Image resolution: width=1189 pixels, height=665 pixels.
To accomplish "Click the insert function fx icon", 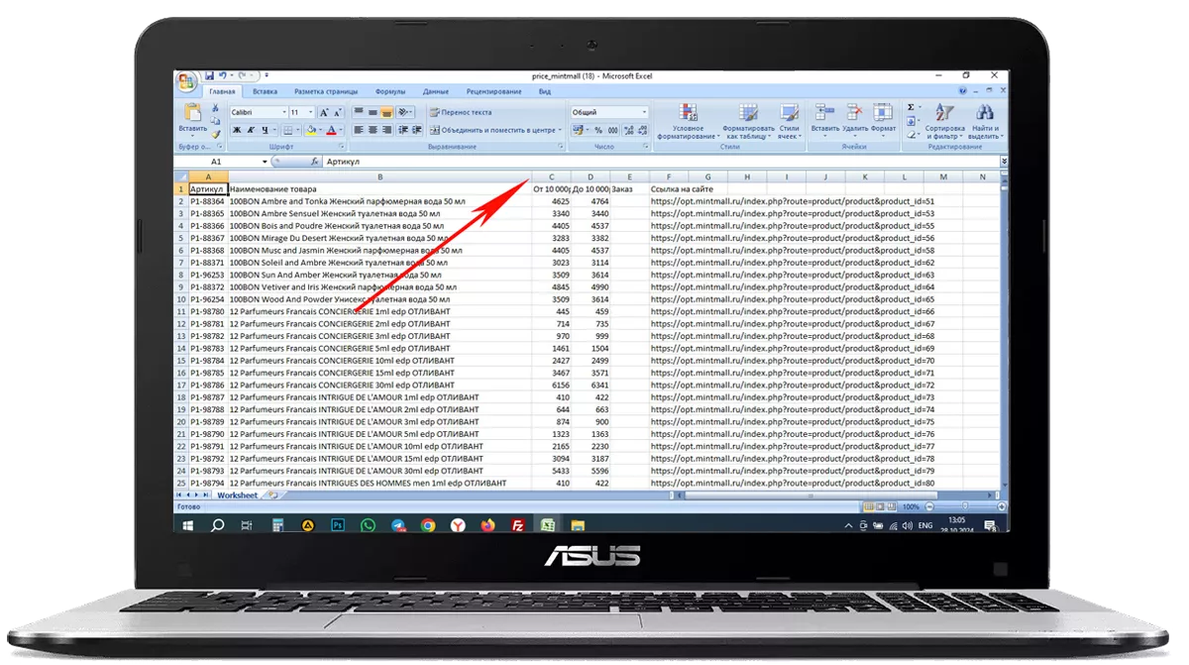I will [314, 162].
